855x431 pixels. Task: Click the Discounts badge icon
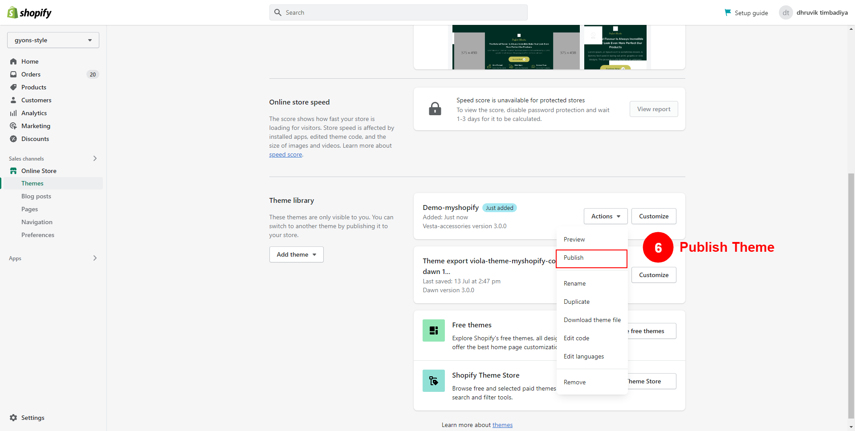[x=13, y=139]
